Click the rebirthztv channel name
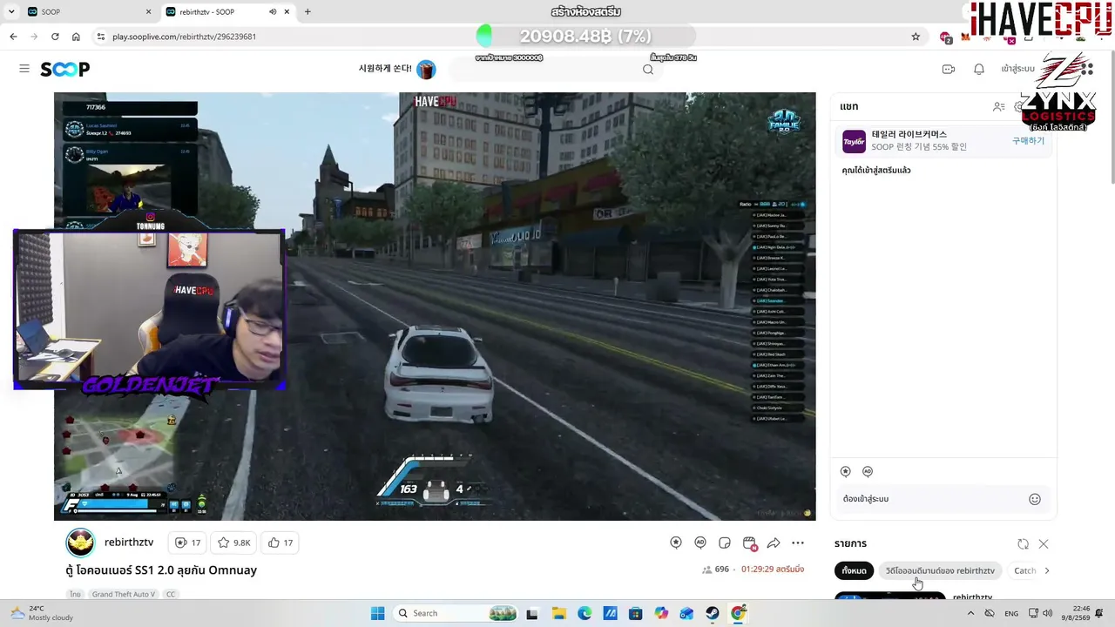This screenshot has width=1115, height=627. (x=129, y=542)
